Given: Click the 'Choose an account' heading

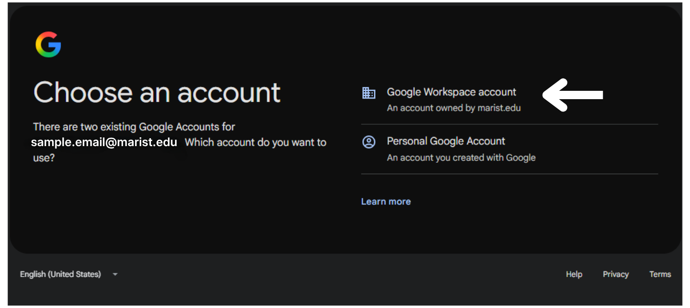Looking at the screenshot, I should 157,93.
